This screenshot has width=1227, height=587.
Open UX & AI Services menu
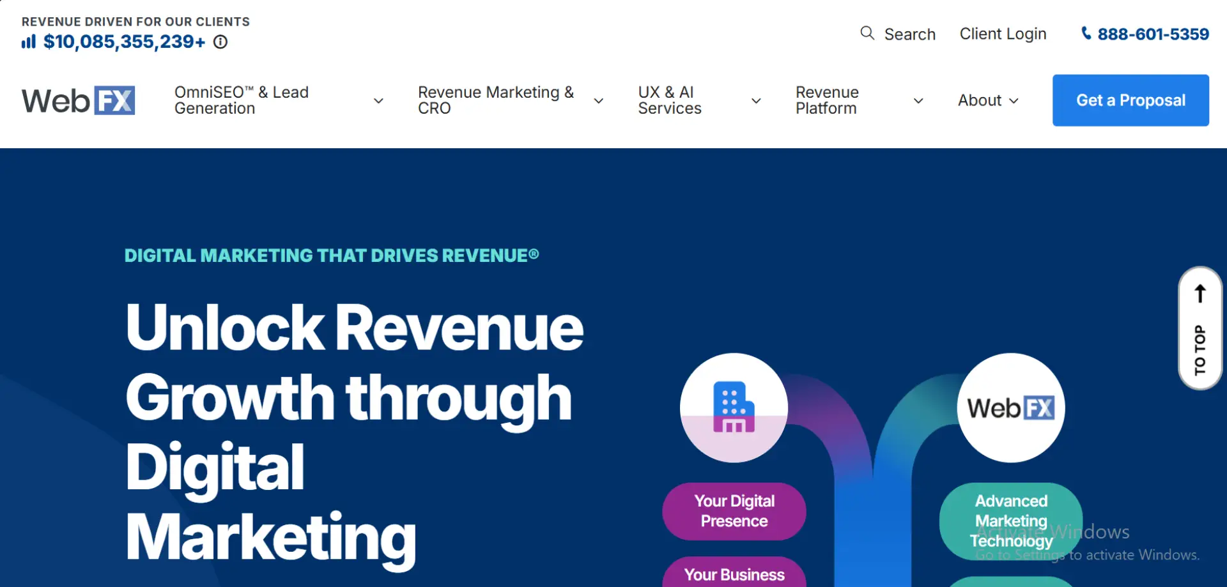(x=670, y=100)
